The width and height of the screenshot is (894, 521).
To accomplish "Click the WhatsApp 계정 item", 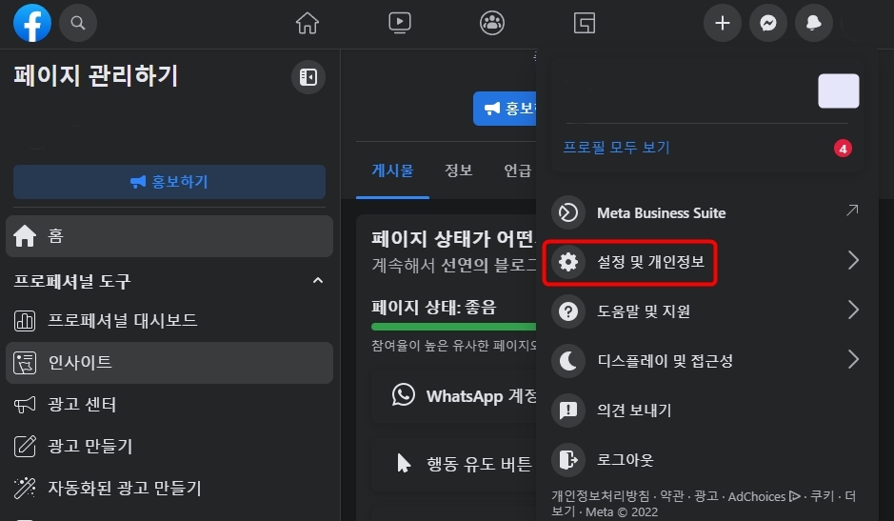I will 454,395.
